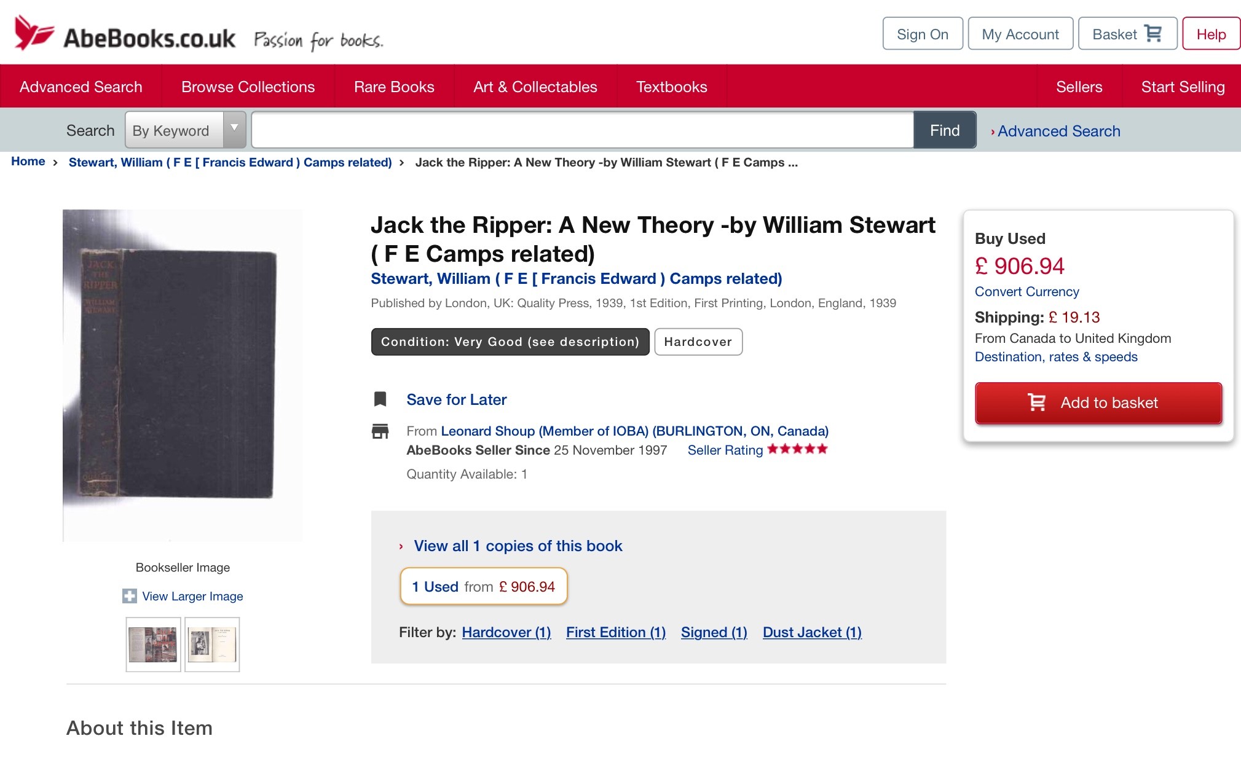This screenshot has height=768, width=1241.
Task: Open the Convert Currency link
Action: click(1026, 292)
